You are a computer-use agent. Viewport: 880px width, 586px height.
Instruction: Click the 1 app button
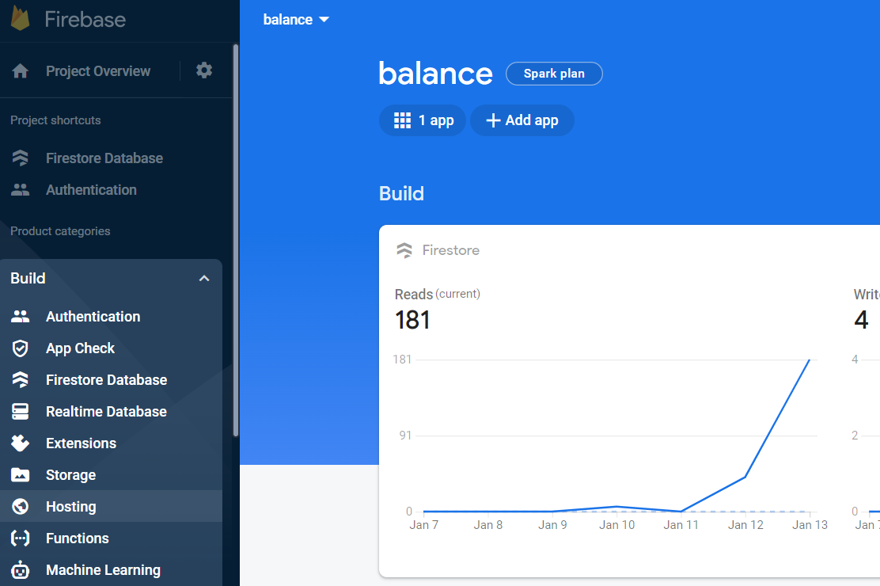pos(423,120)
